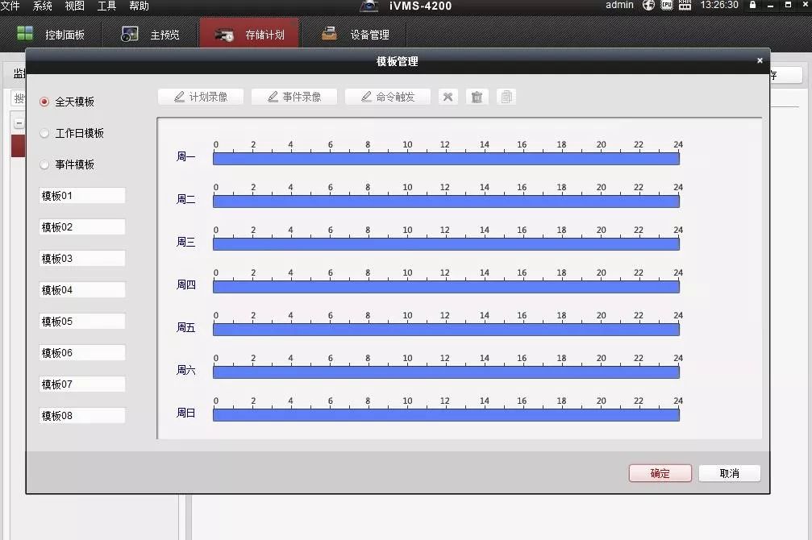This screenshot has width=812, height=540.
Task: Open the 视图 menu
Action: [74, 6]
